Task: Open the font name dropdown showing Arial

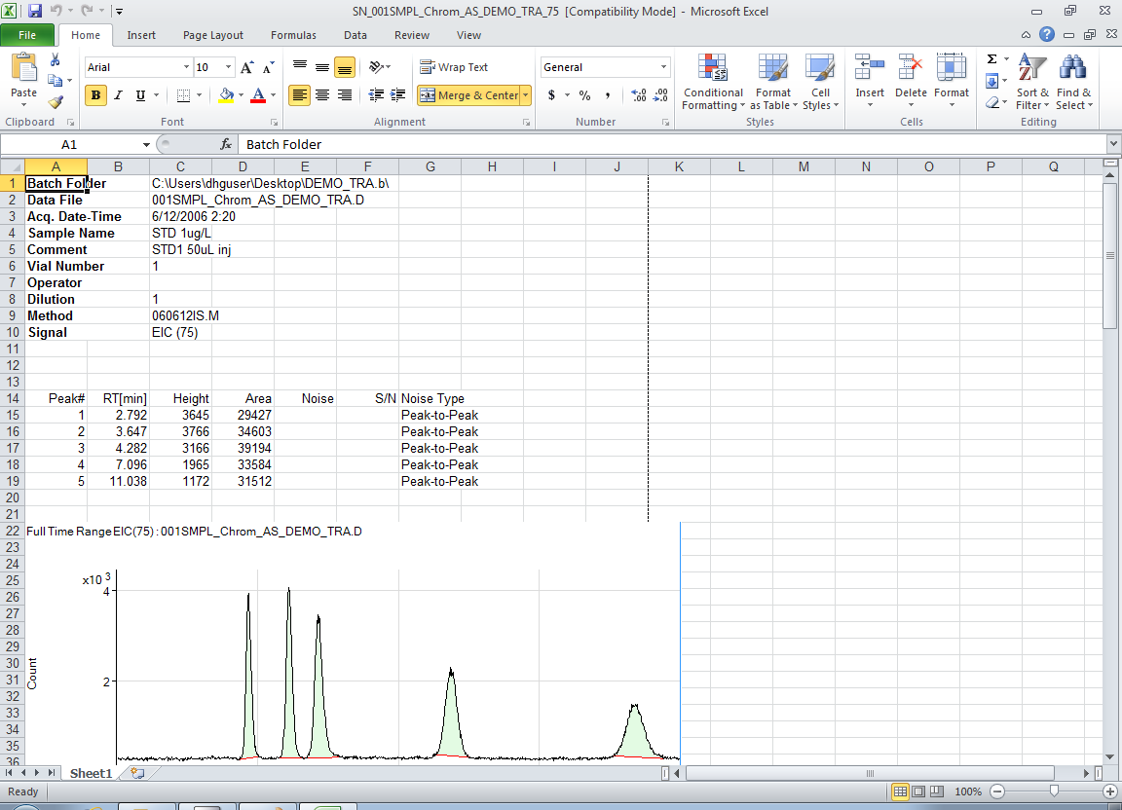Action: click(x=187, y=67)
